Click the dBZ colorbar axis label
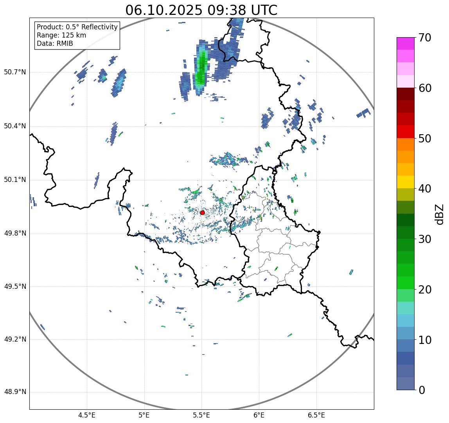 439,214
